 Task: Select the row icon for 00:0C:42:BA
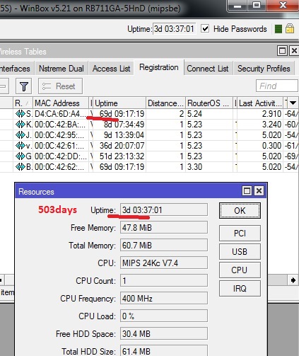click(20, 125)
